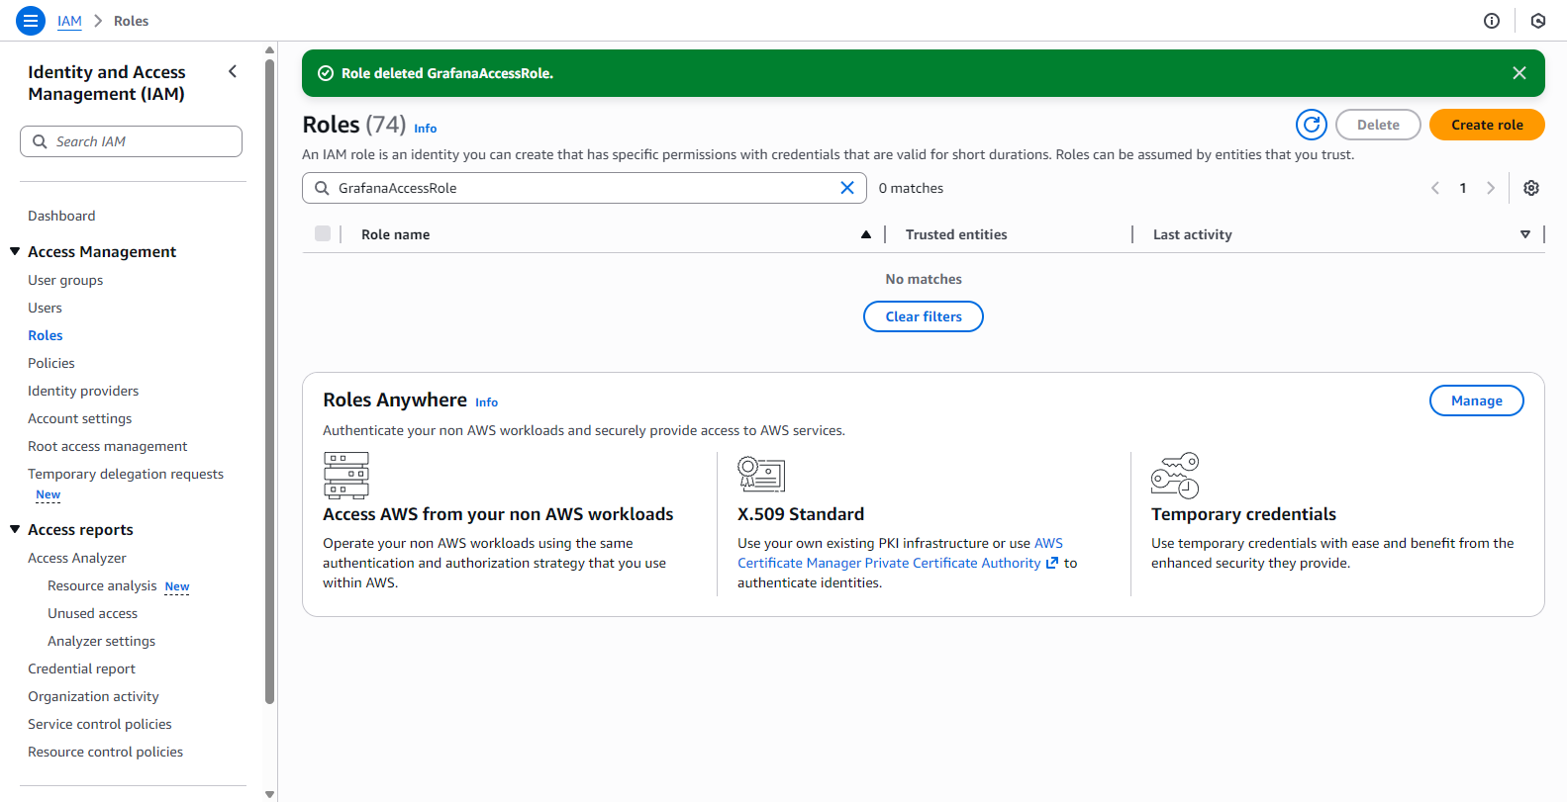Open Dashboard in IAM sidebar

point(61,216)
